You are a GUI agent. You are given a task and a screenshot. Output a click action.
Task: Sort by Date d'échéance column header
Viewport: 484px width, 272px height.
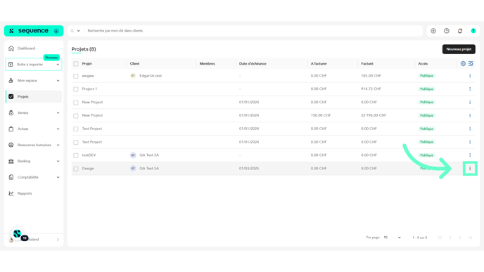[x=253, y=63]
